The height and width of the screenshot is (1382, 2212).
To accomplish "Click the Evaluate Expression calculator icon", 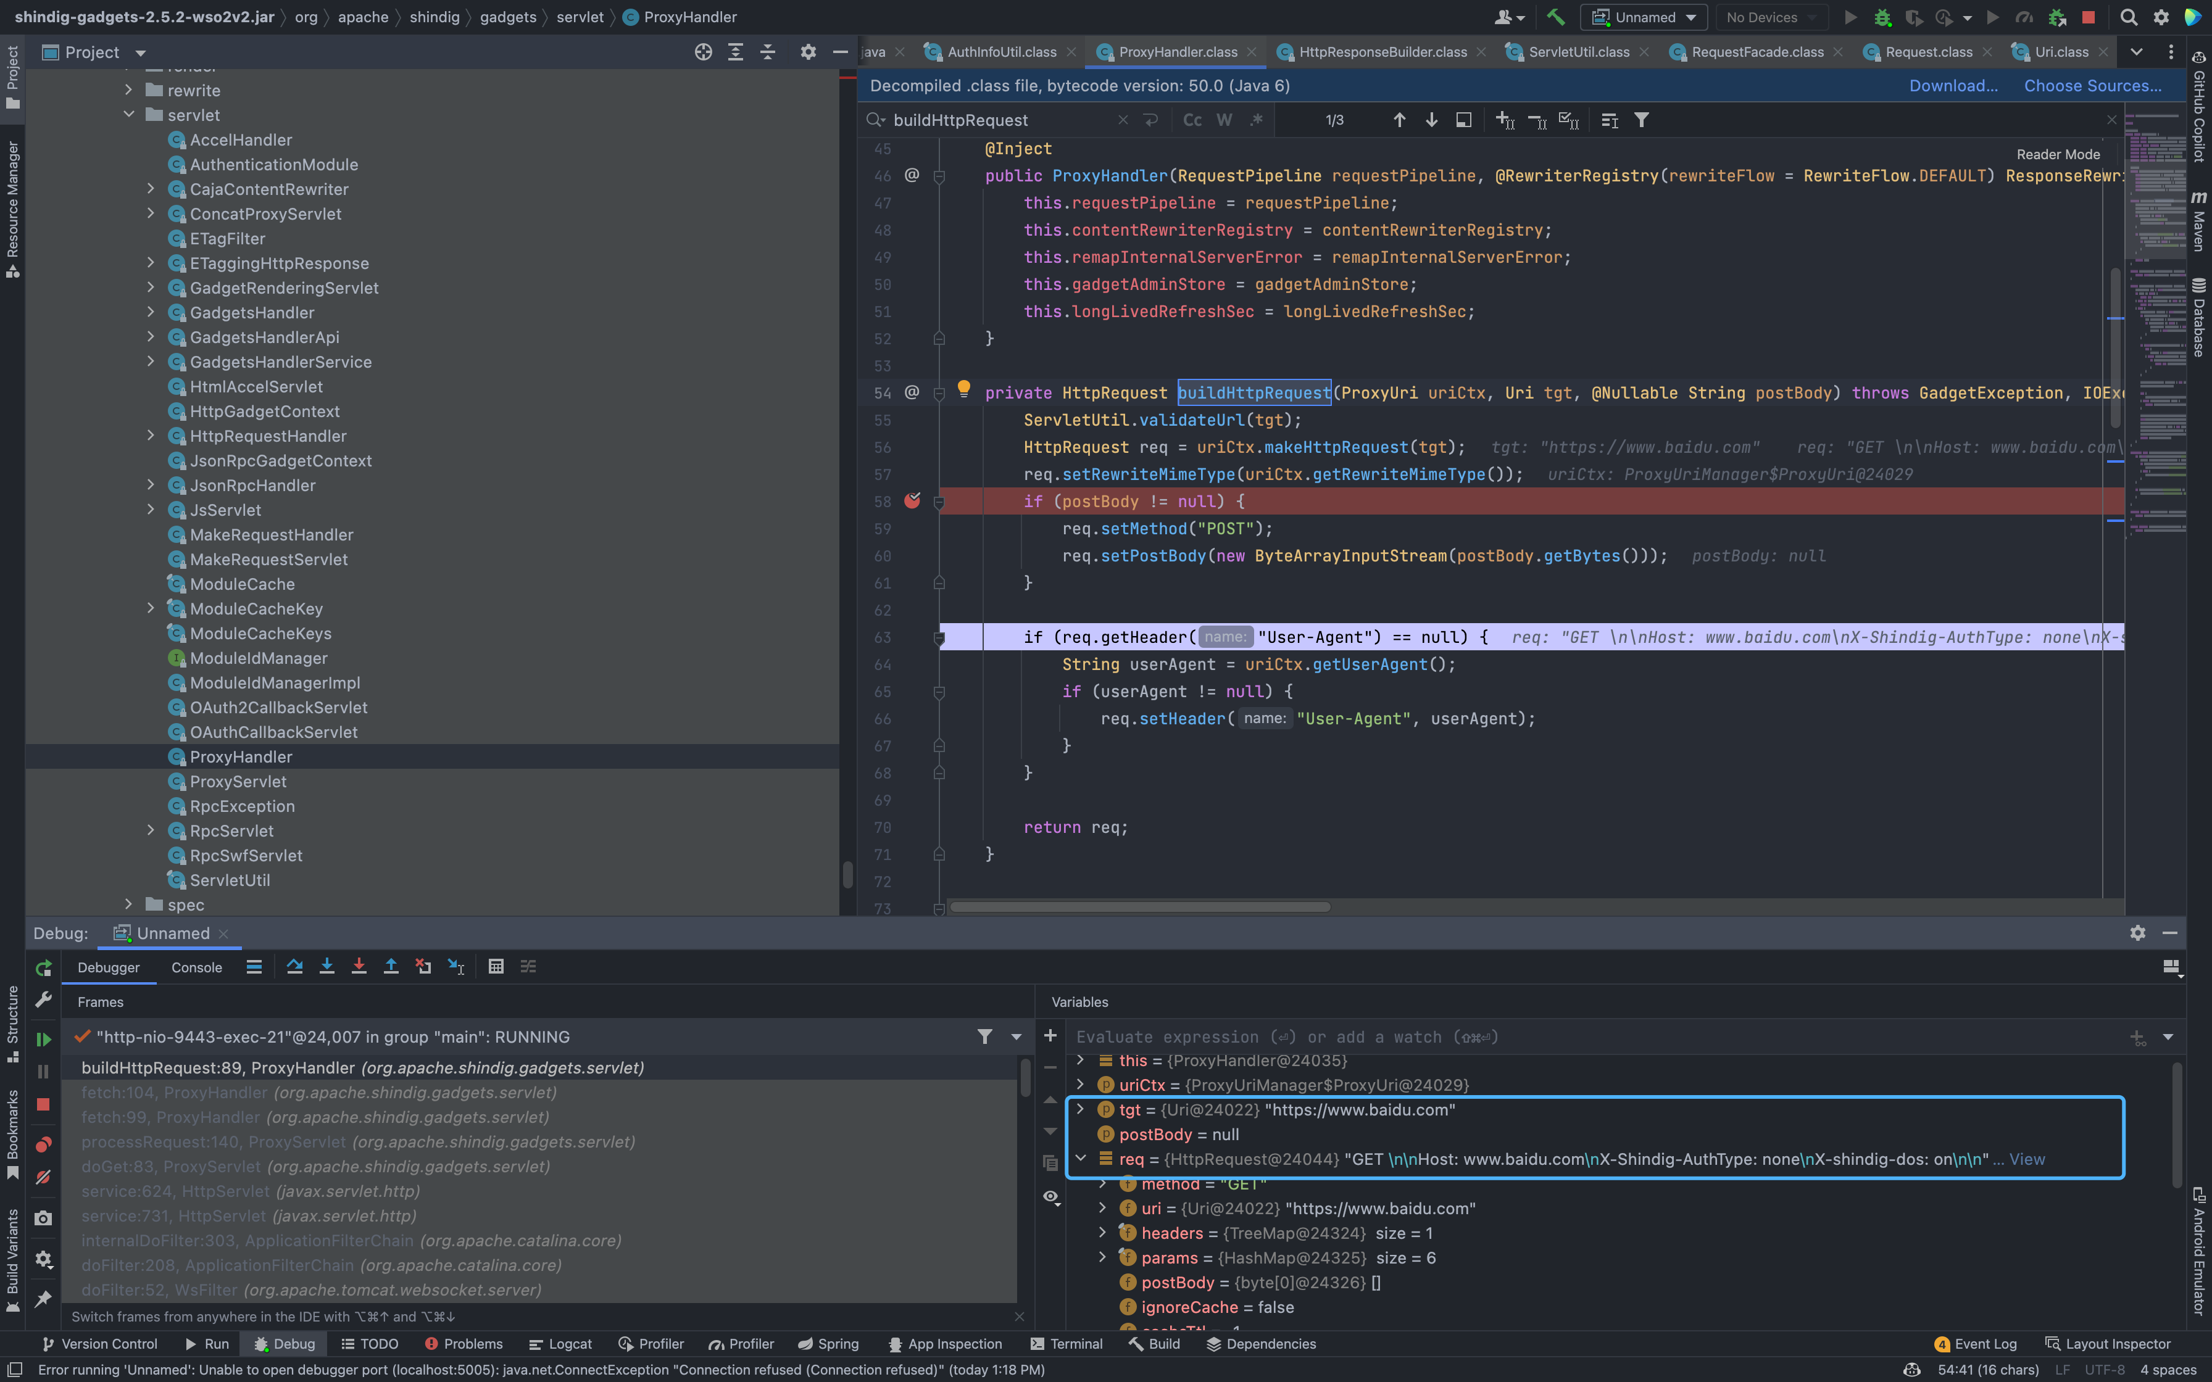I will click(496, 967).
